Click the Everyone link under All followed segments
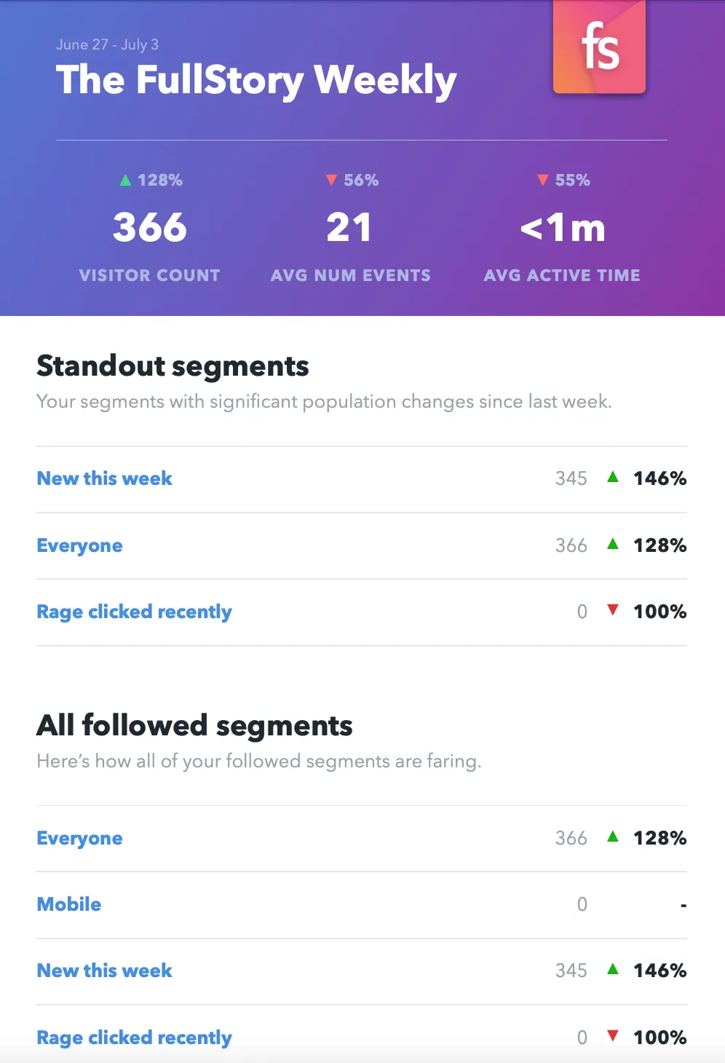Image resolution: width=725 pixels, height=1063 pixels. [x=79, y=838]
